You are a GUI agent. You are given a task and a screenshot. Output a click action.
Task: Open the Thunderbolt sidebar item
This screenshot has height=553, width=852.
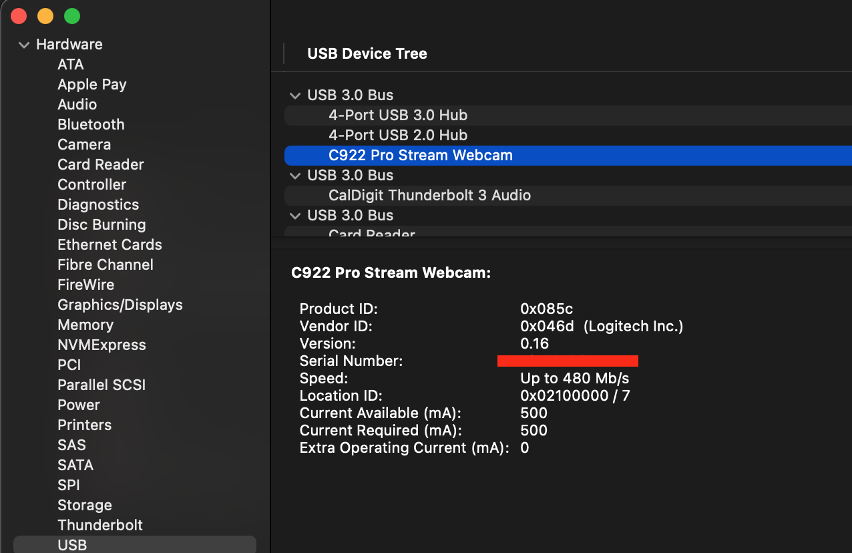(100, 525)
